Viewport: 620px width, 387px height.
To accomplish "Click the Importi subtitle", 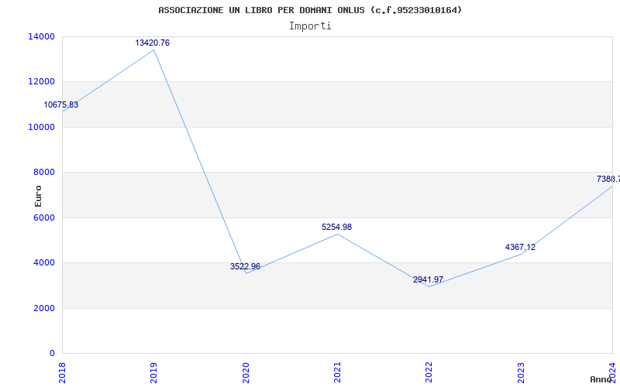I will click(310, 26).
